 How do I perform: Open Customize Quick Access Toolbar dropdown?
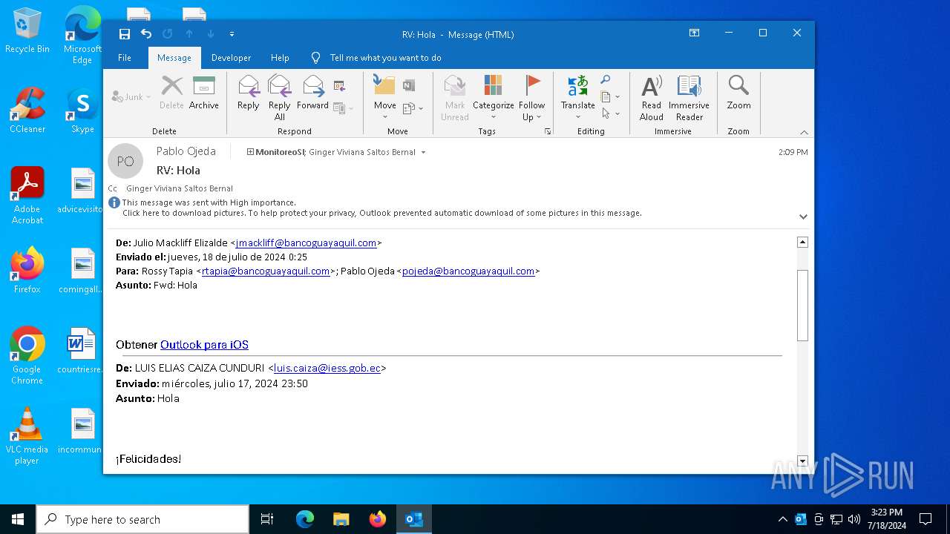click(232, 34)
